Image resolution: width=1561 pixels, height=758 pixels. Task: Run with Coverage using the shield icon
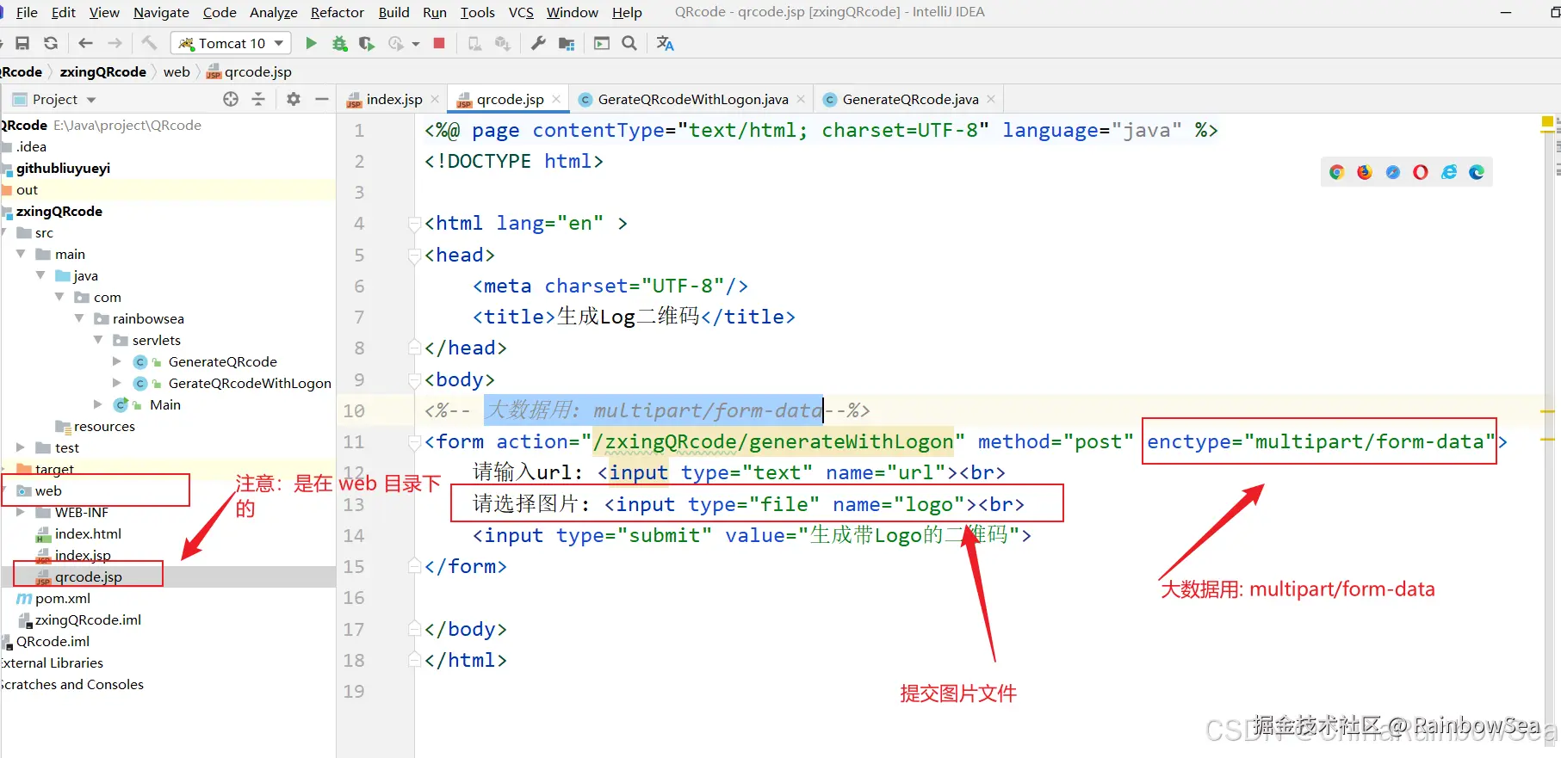tap(367, 43)
